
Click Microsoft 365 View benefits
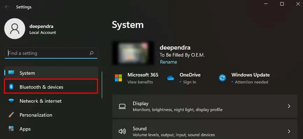click(x=140, y=82)
